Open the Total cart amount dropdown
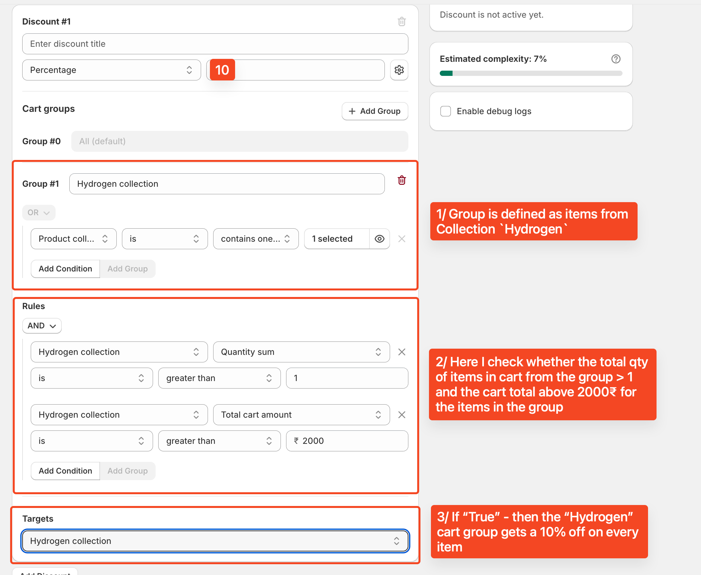 click(301, 415)
